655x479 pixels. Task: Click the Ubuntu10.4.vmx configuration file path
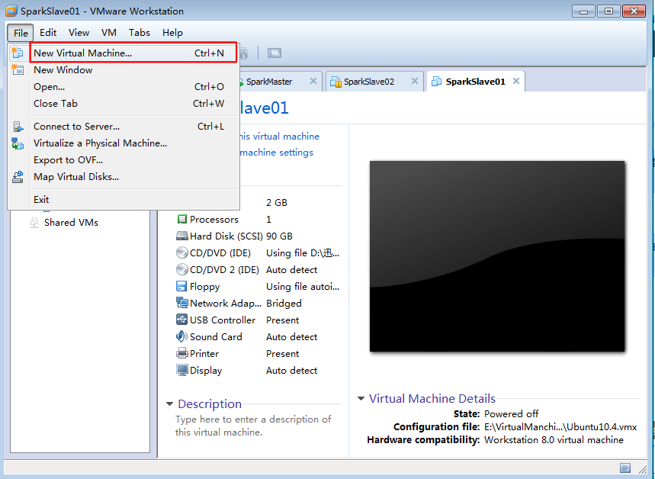(560, 427)
